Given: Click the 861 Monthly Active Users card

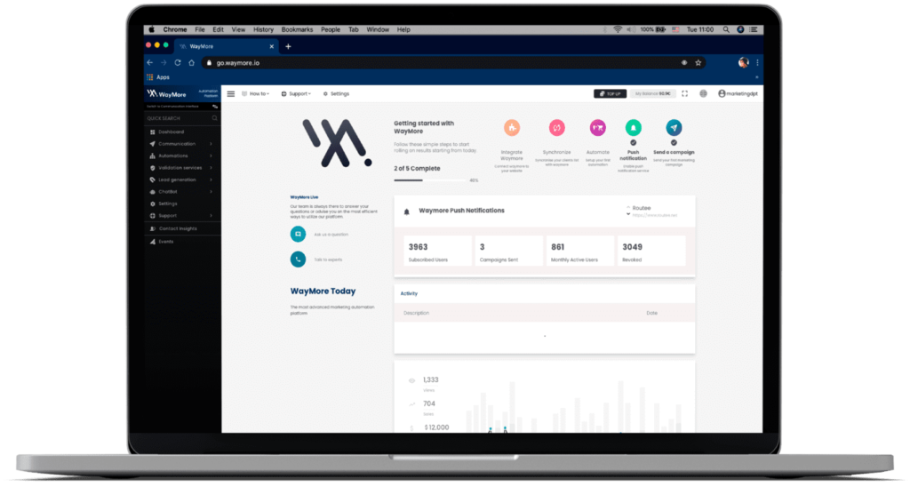Looking at the screenshot, I should click(579, 251).
